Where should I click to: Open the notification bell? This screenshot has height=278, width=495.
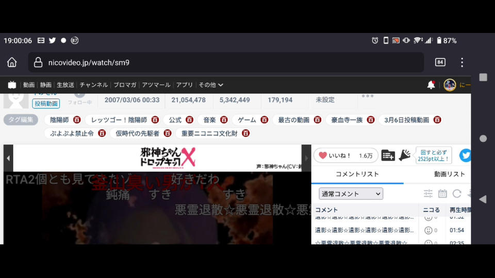pos(431,85)
